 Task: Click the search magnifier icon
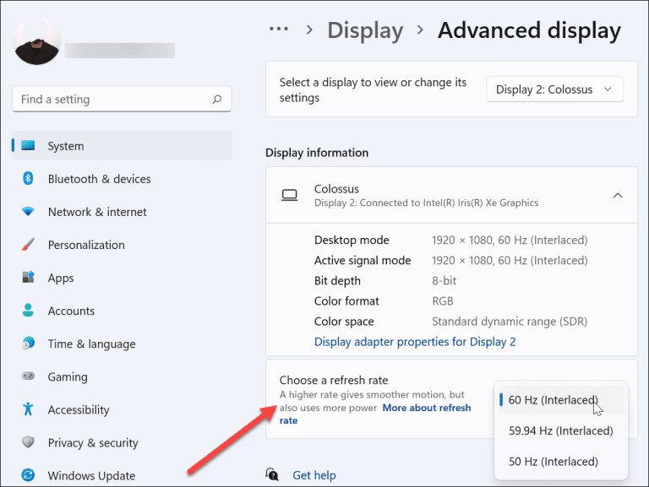(217, 100)
